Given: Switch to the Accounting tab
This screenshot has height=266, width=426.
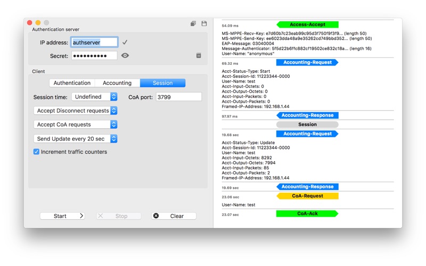Looking at the screenshot, I should tap(117, 83).
